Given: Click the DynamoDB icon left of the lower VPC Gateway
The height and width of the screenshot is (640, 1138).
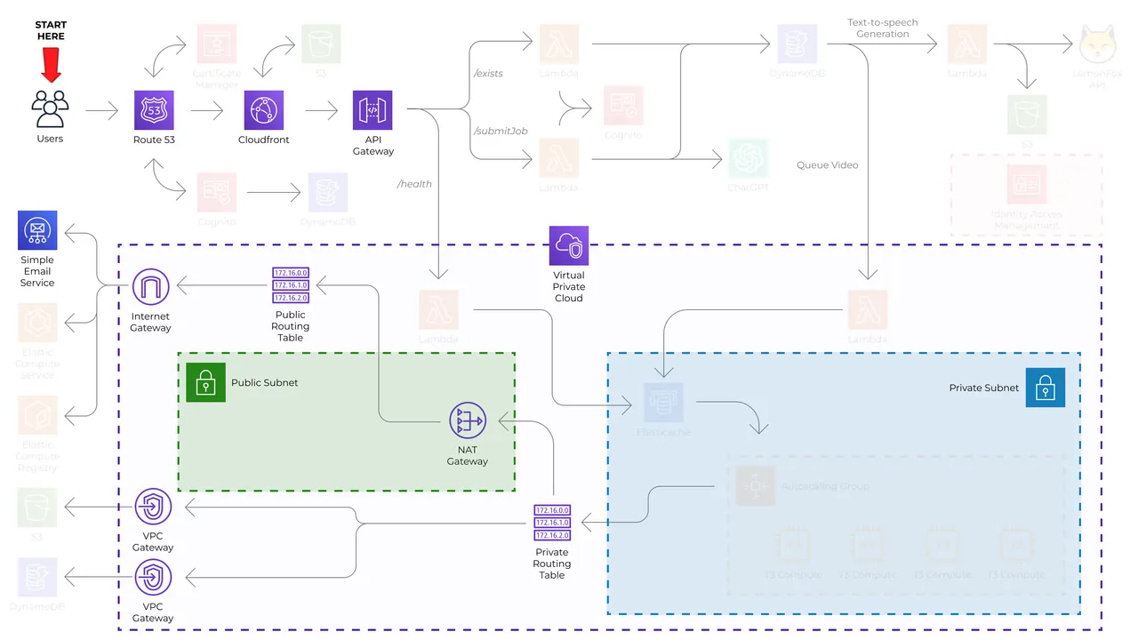Looking at the screenshot, I should coord(37,578).
